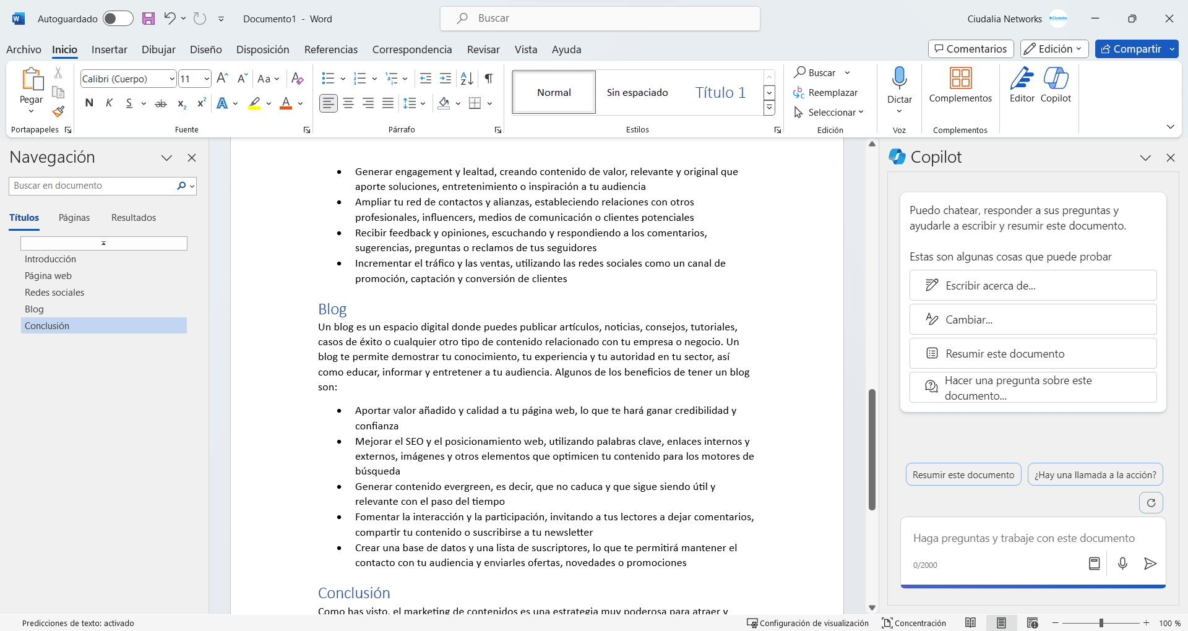Image resolution: width=1188 pixels, height=631 pixels.
Task: Click the Format Painter brush icon
Action: [58, 112]
